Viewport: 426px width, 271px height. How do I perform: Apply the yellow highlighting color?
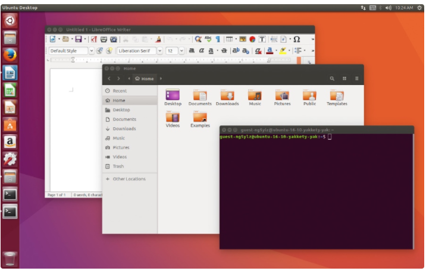coord(283,51)
